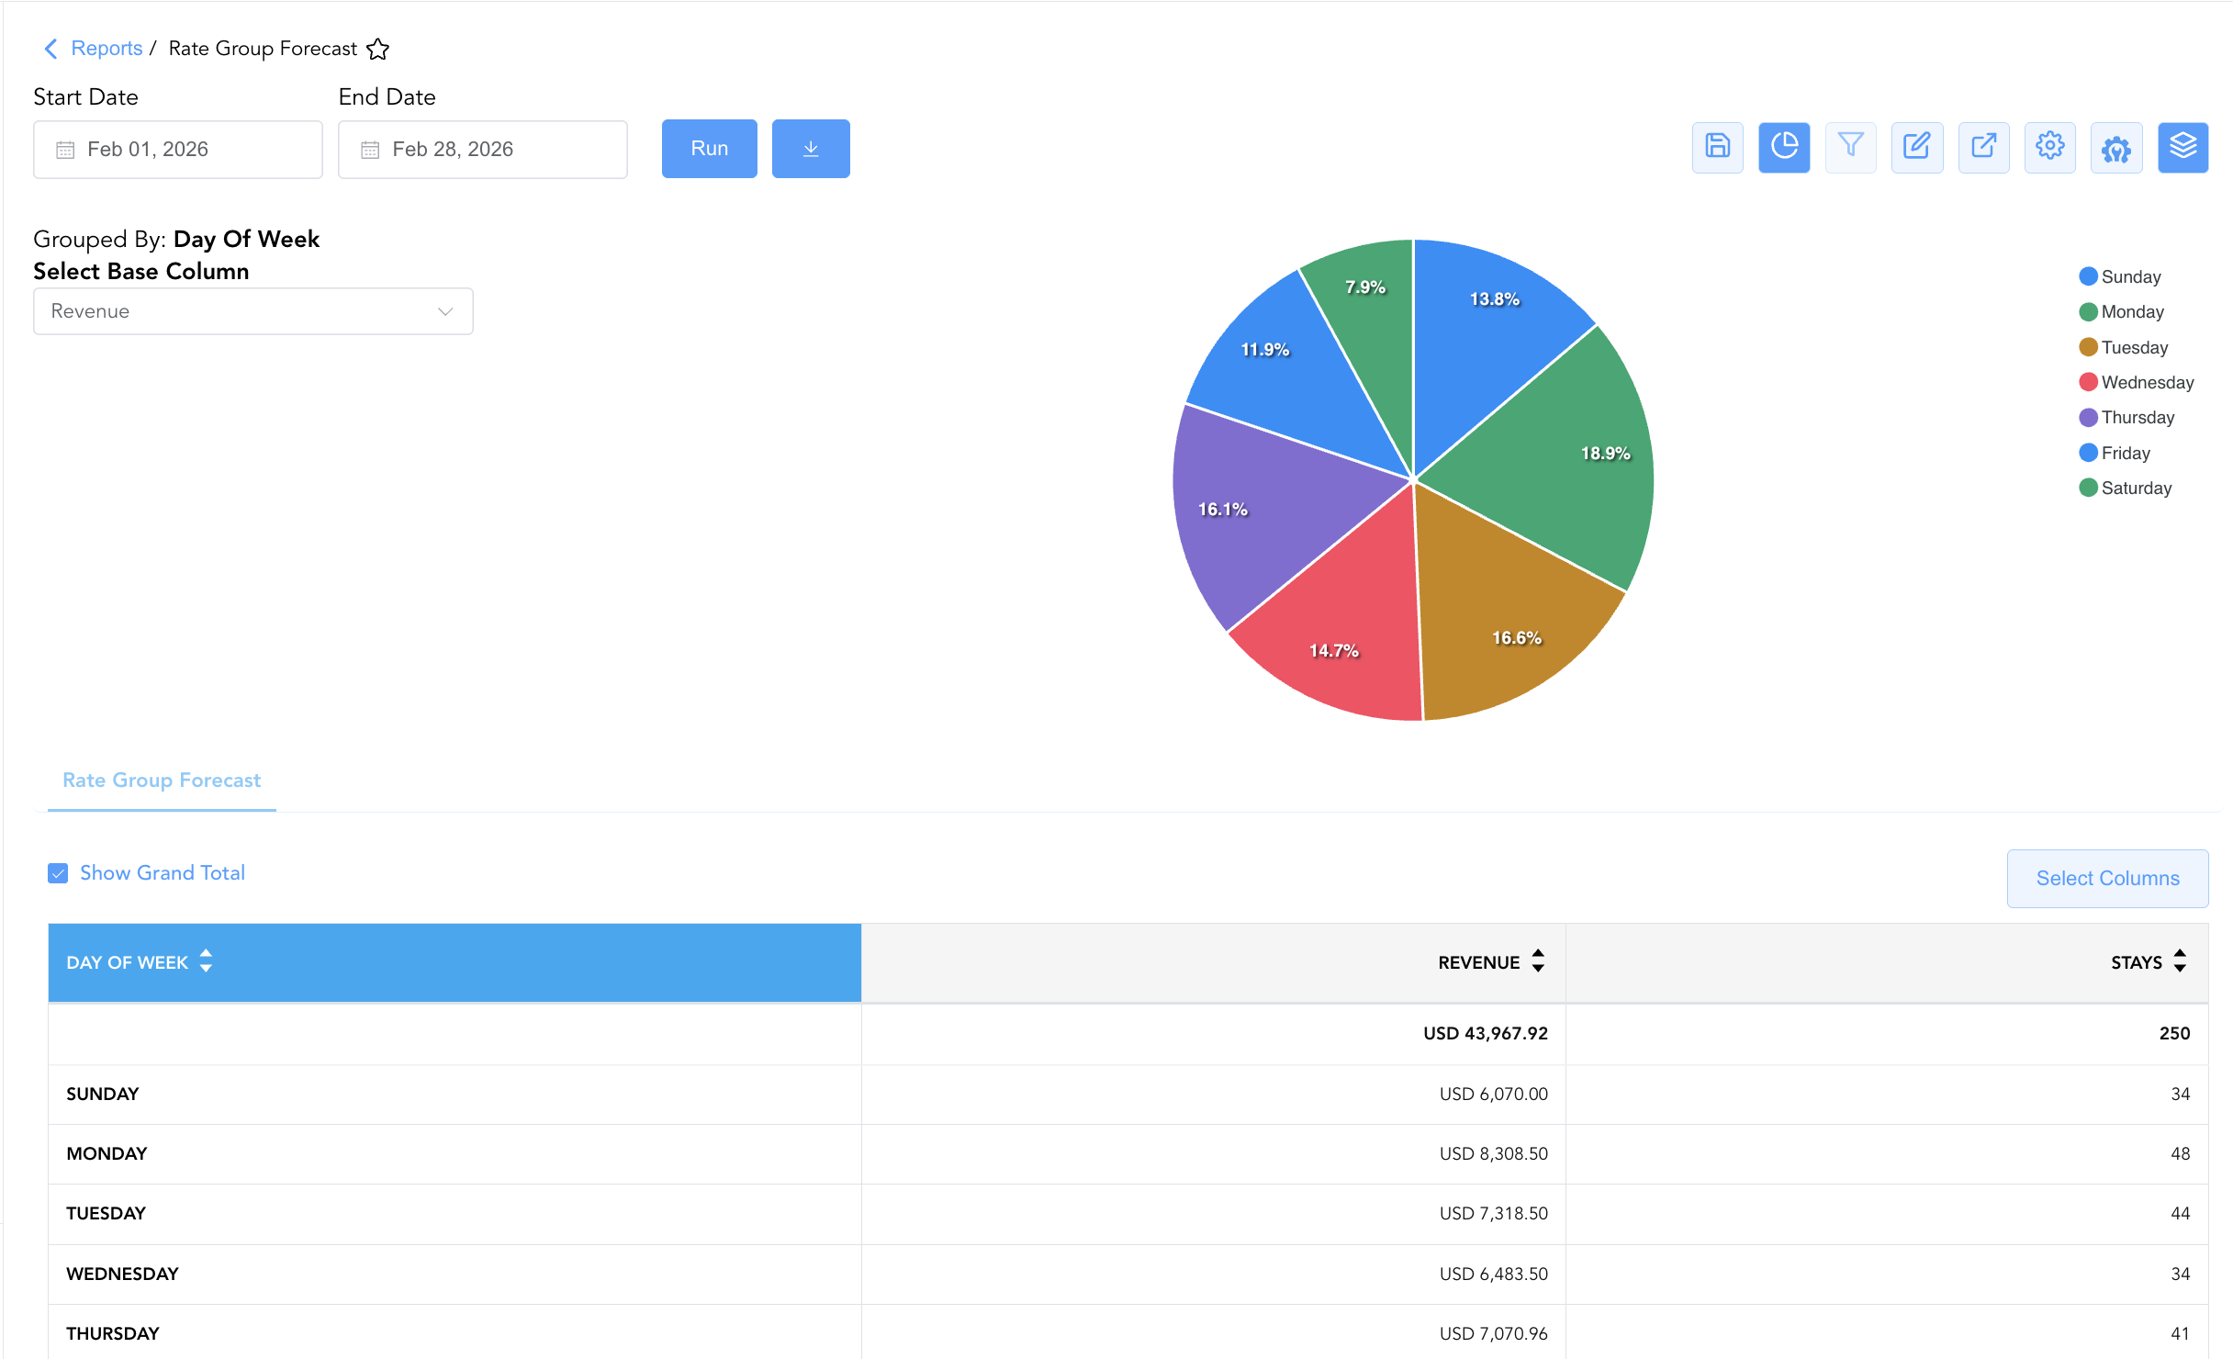
Task: Click the advanced gear-with-wrench icon
Action: click(x=2116, y=148)
